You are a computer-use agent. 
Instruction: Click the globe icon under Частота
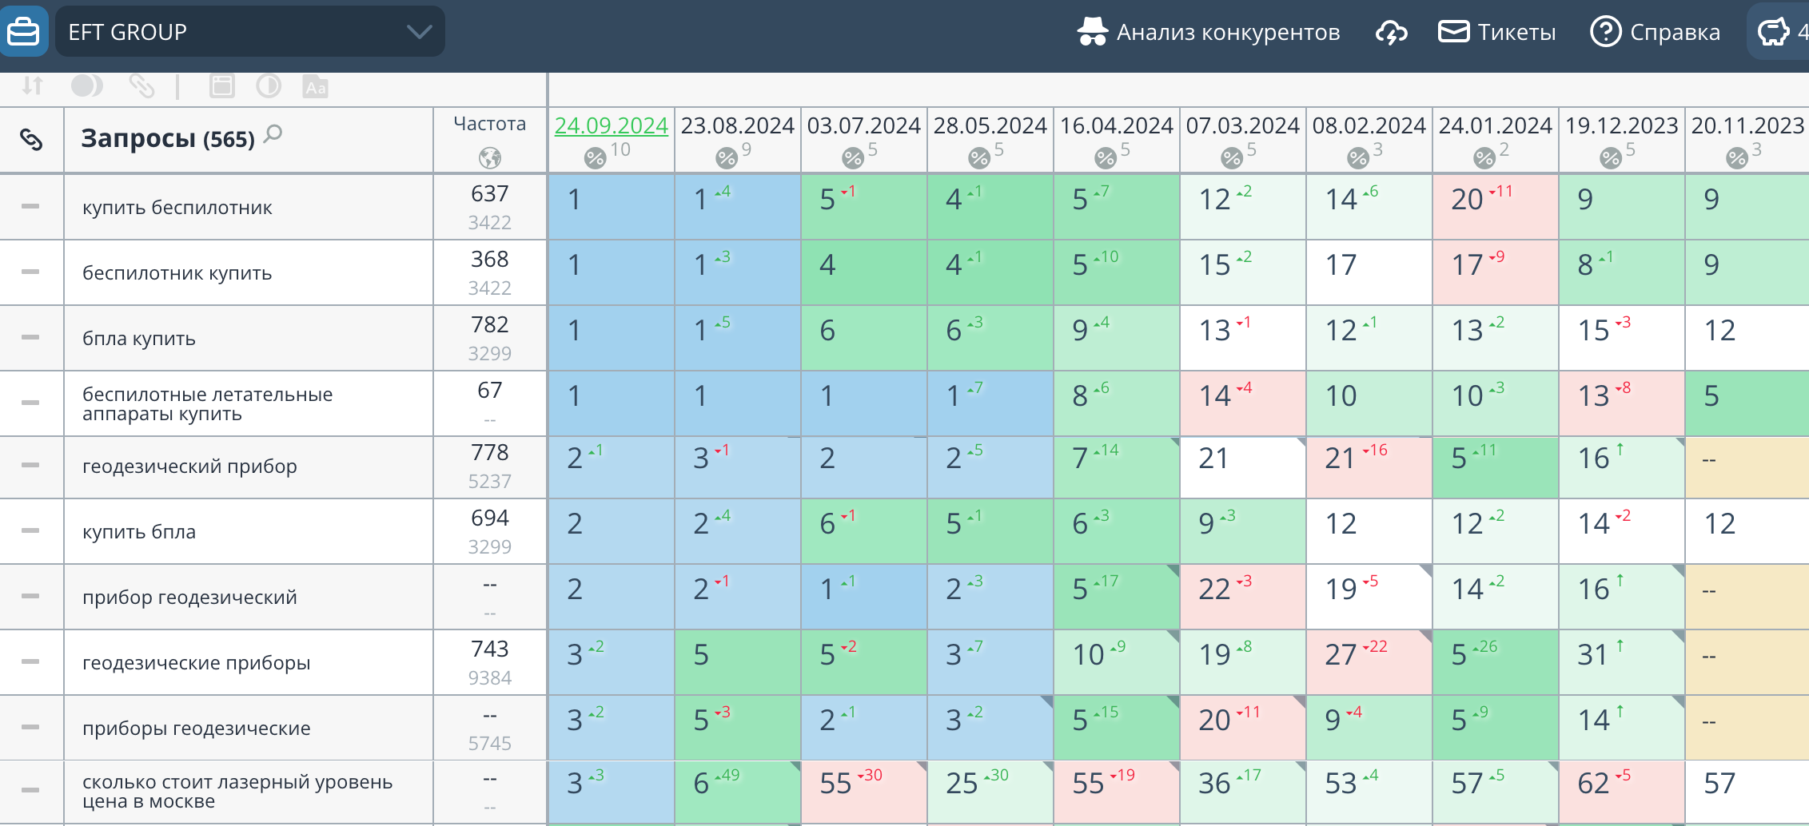489,158
